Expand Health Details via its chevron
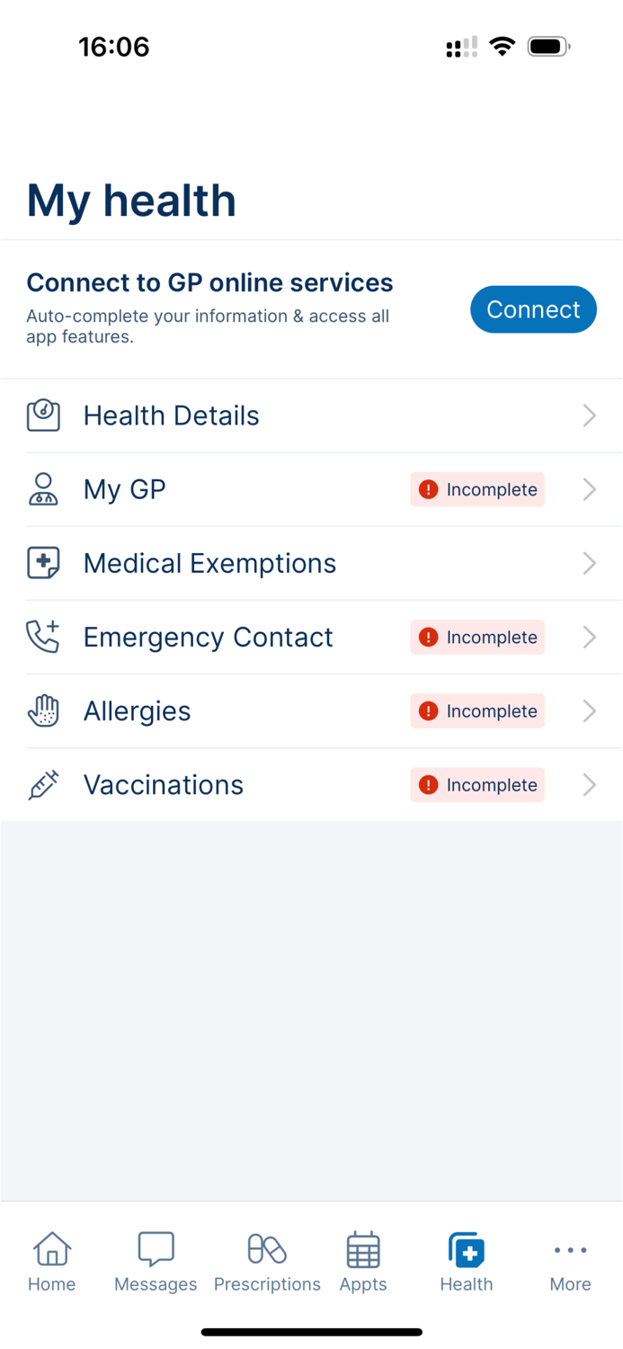 589,415
